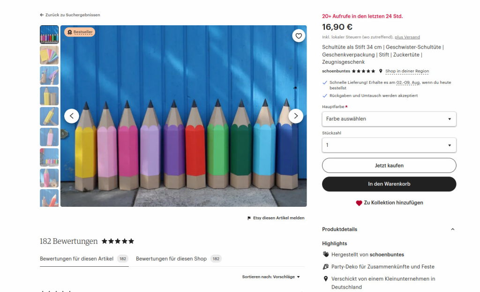Advance to the next product photo
480x292 pixels.
[x=296, y=116]
